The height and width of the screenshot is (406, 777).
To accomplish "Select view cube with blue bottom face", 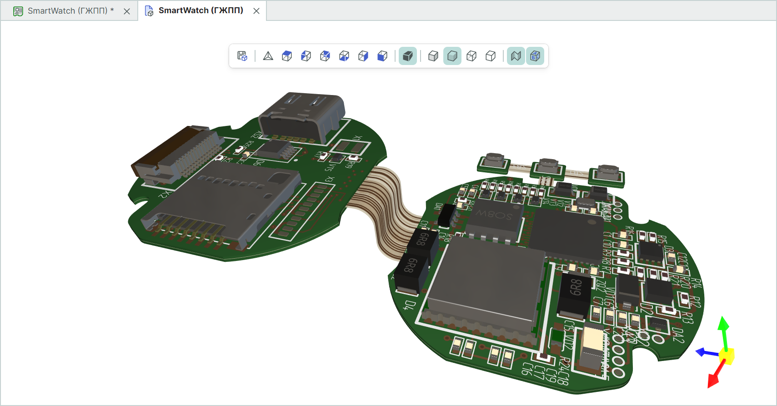I will click(x=344, y=56).
